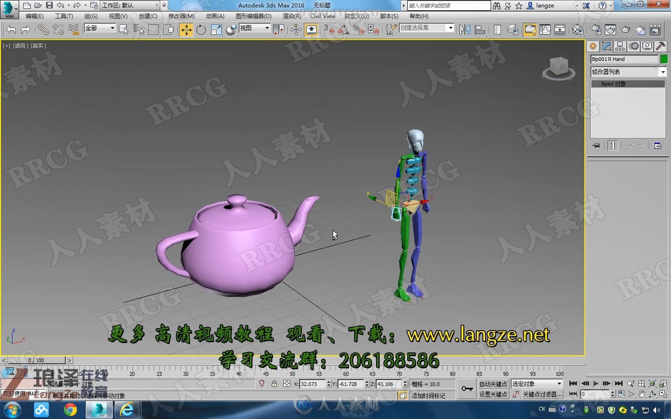Open the 编辑(E) menu
The image size is (671, 419).
34,16
